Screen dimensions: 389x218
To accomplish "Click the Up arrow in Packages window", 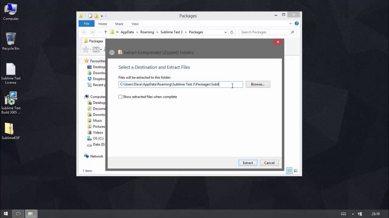I will click(105, 32).
